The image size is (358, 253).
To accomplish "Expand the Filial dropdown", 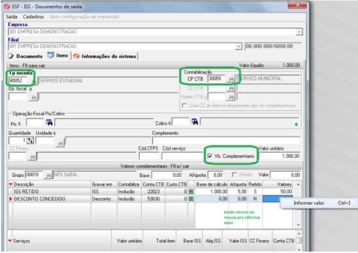I will [x=239, y=46].
